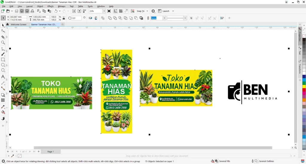
Task: Mirror selection horizontally
Action: [x=90, y=18]
